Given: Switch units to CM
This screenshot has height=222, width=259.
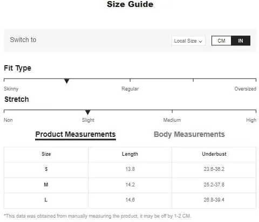Looking at the screenshot, I should [x=221, y=40].
